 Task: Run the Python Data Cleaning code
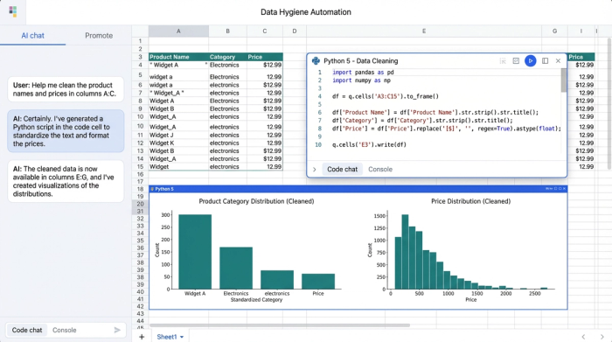[x=530, y=61]
